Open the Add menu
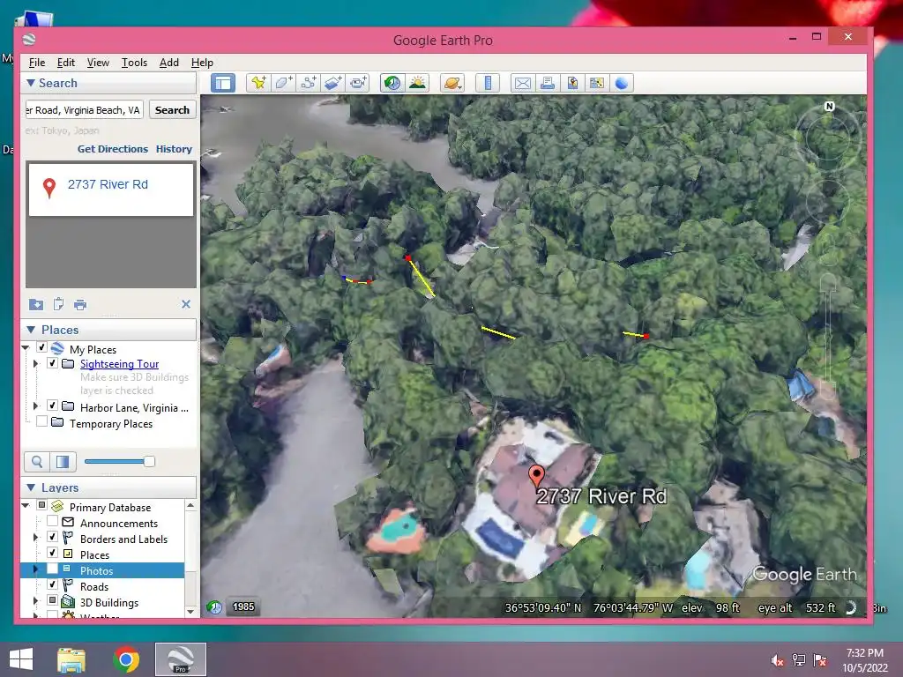Screen dimensions: 903x677 (168, 63)
